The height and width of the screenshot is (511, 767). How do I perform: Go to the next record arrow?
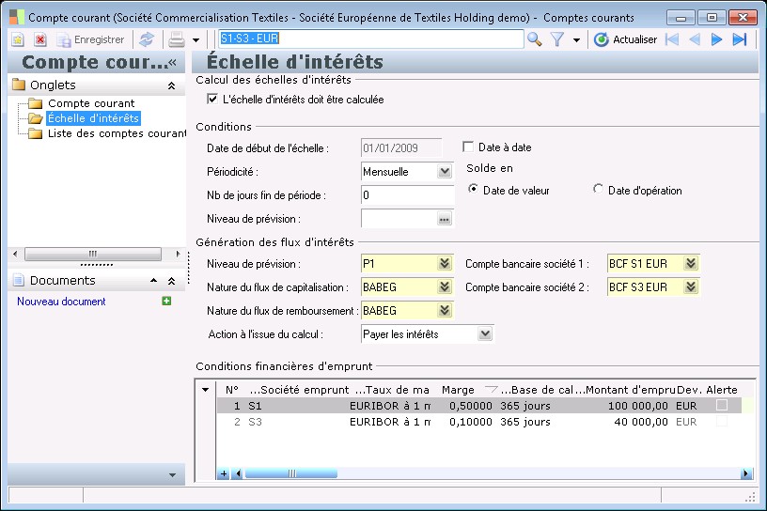pos(717,39)
